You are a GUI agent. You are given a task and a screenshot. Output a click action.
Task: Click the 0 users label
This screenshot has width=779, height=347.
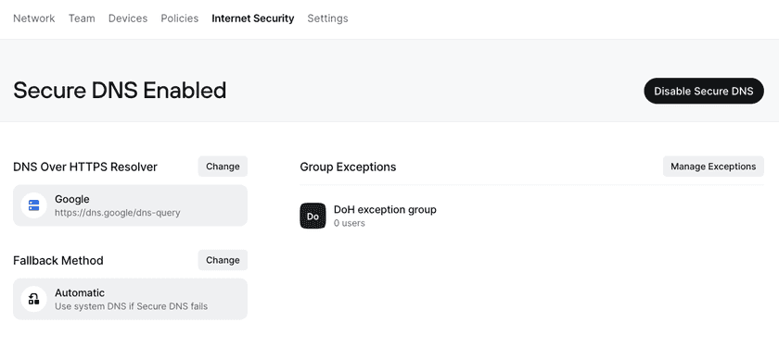tap(350, 223)
